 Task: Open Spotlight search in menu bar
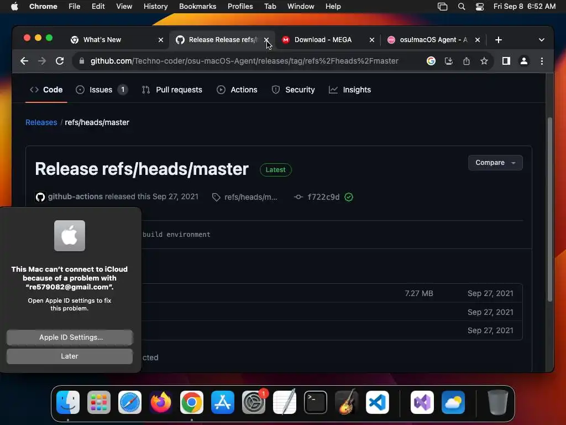click(x=462, y=7)
